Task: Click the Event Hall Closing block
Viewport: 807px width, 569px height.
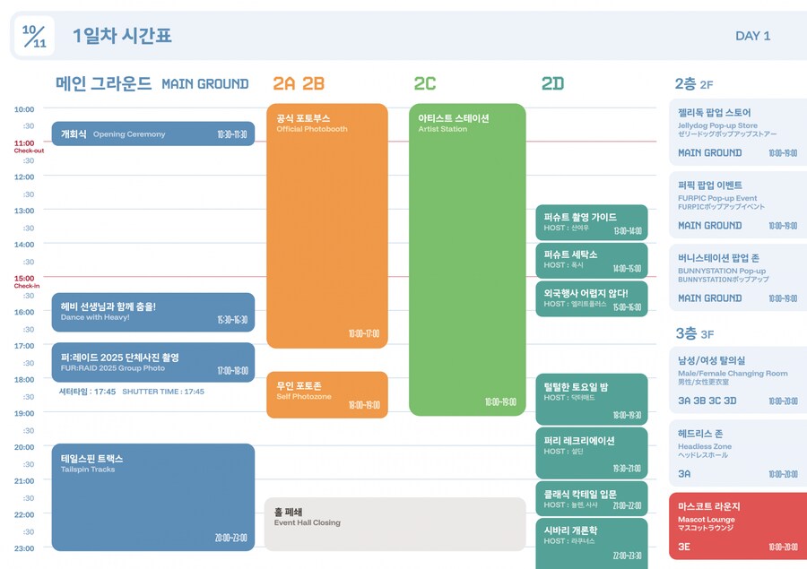Action: (394, 523)
